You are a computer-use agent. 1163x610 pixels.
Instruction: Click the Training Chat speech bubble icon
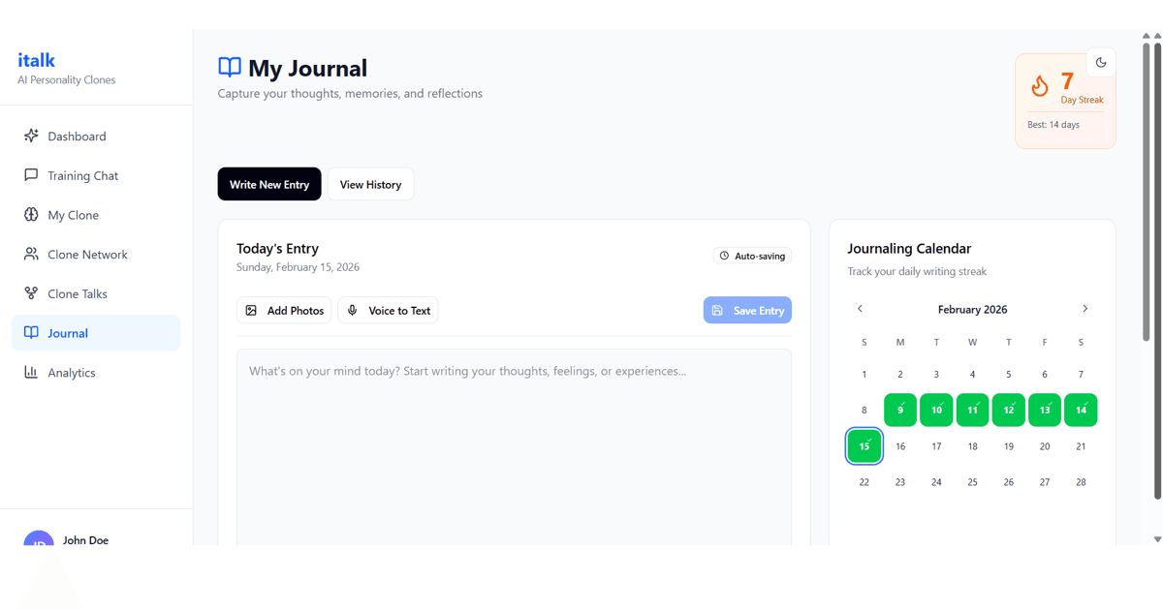(31, 175)
